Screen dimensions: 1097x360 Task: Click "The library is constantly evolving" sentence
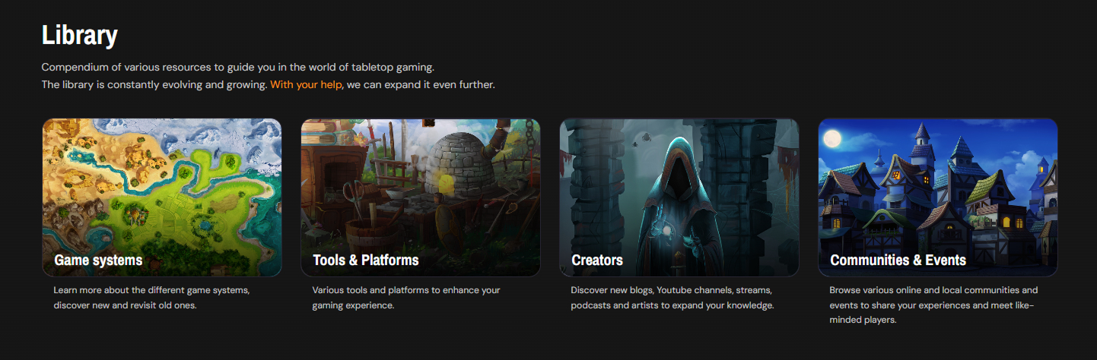coord(154,84)
